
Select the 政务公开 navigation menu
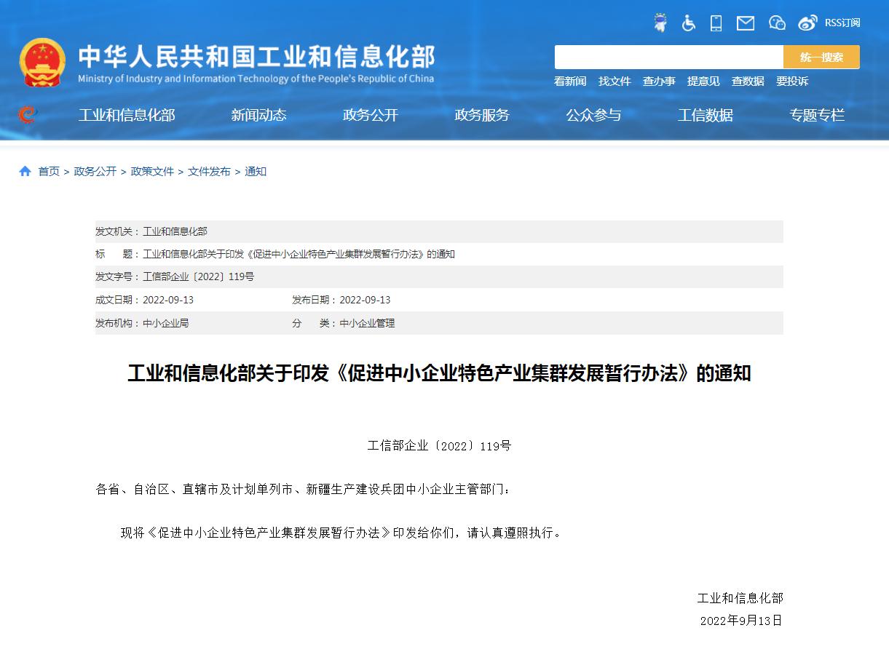tap(371, 115)
